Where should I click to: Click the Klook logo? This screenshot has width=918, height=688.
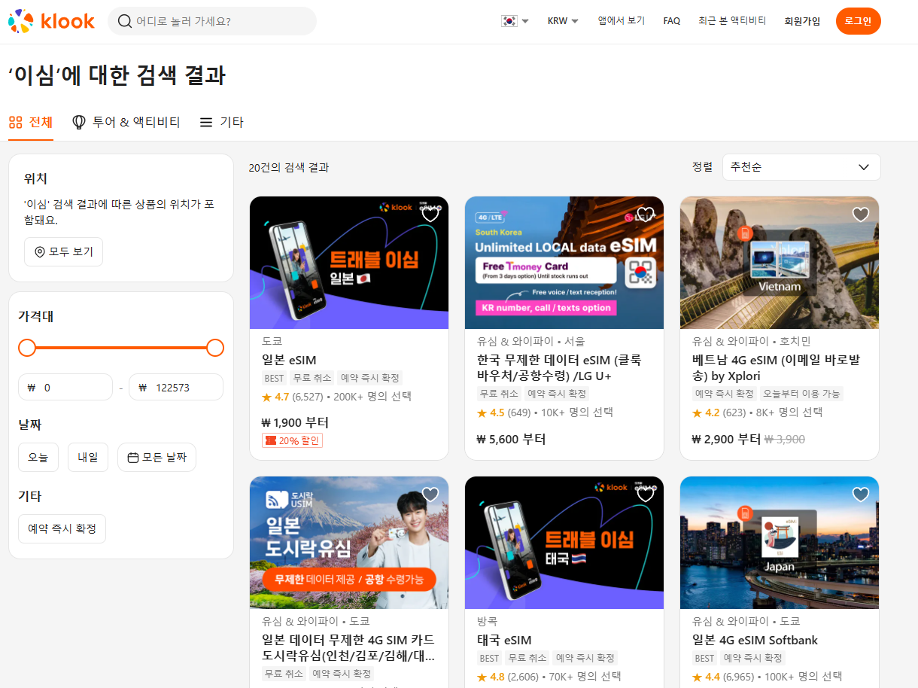click(x=51, y=21)
